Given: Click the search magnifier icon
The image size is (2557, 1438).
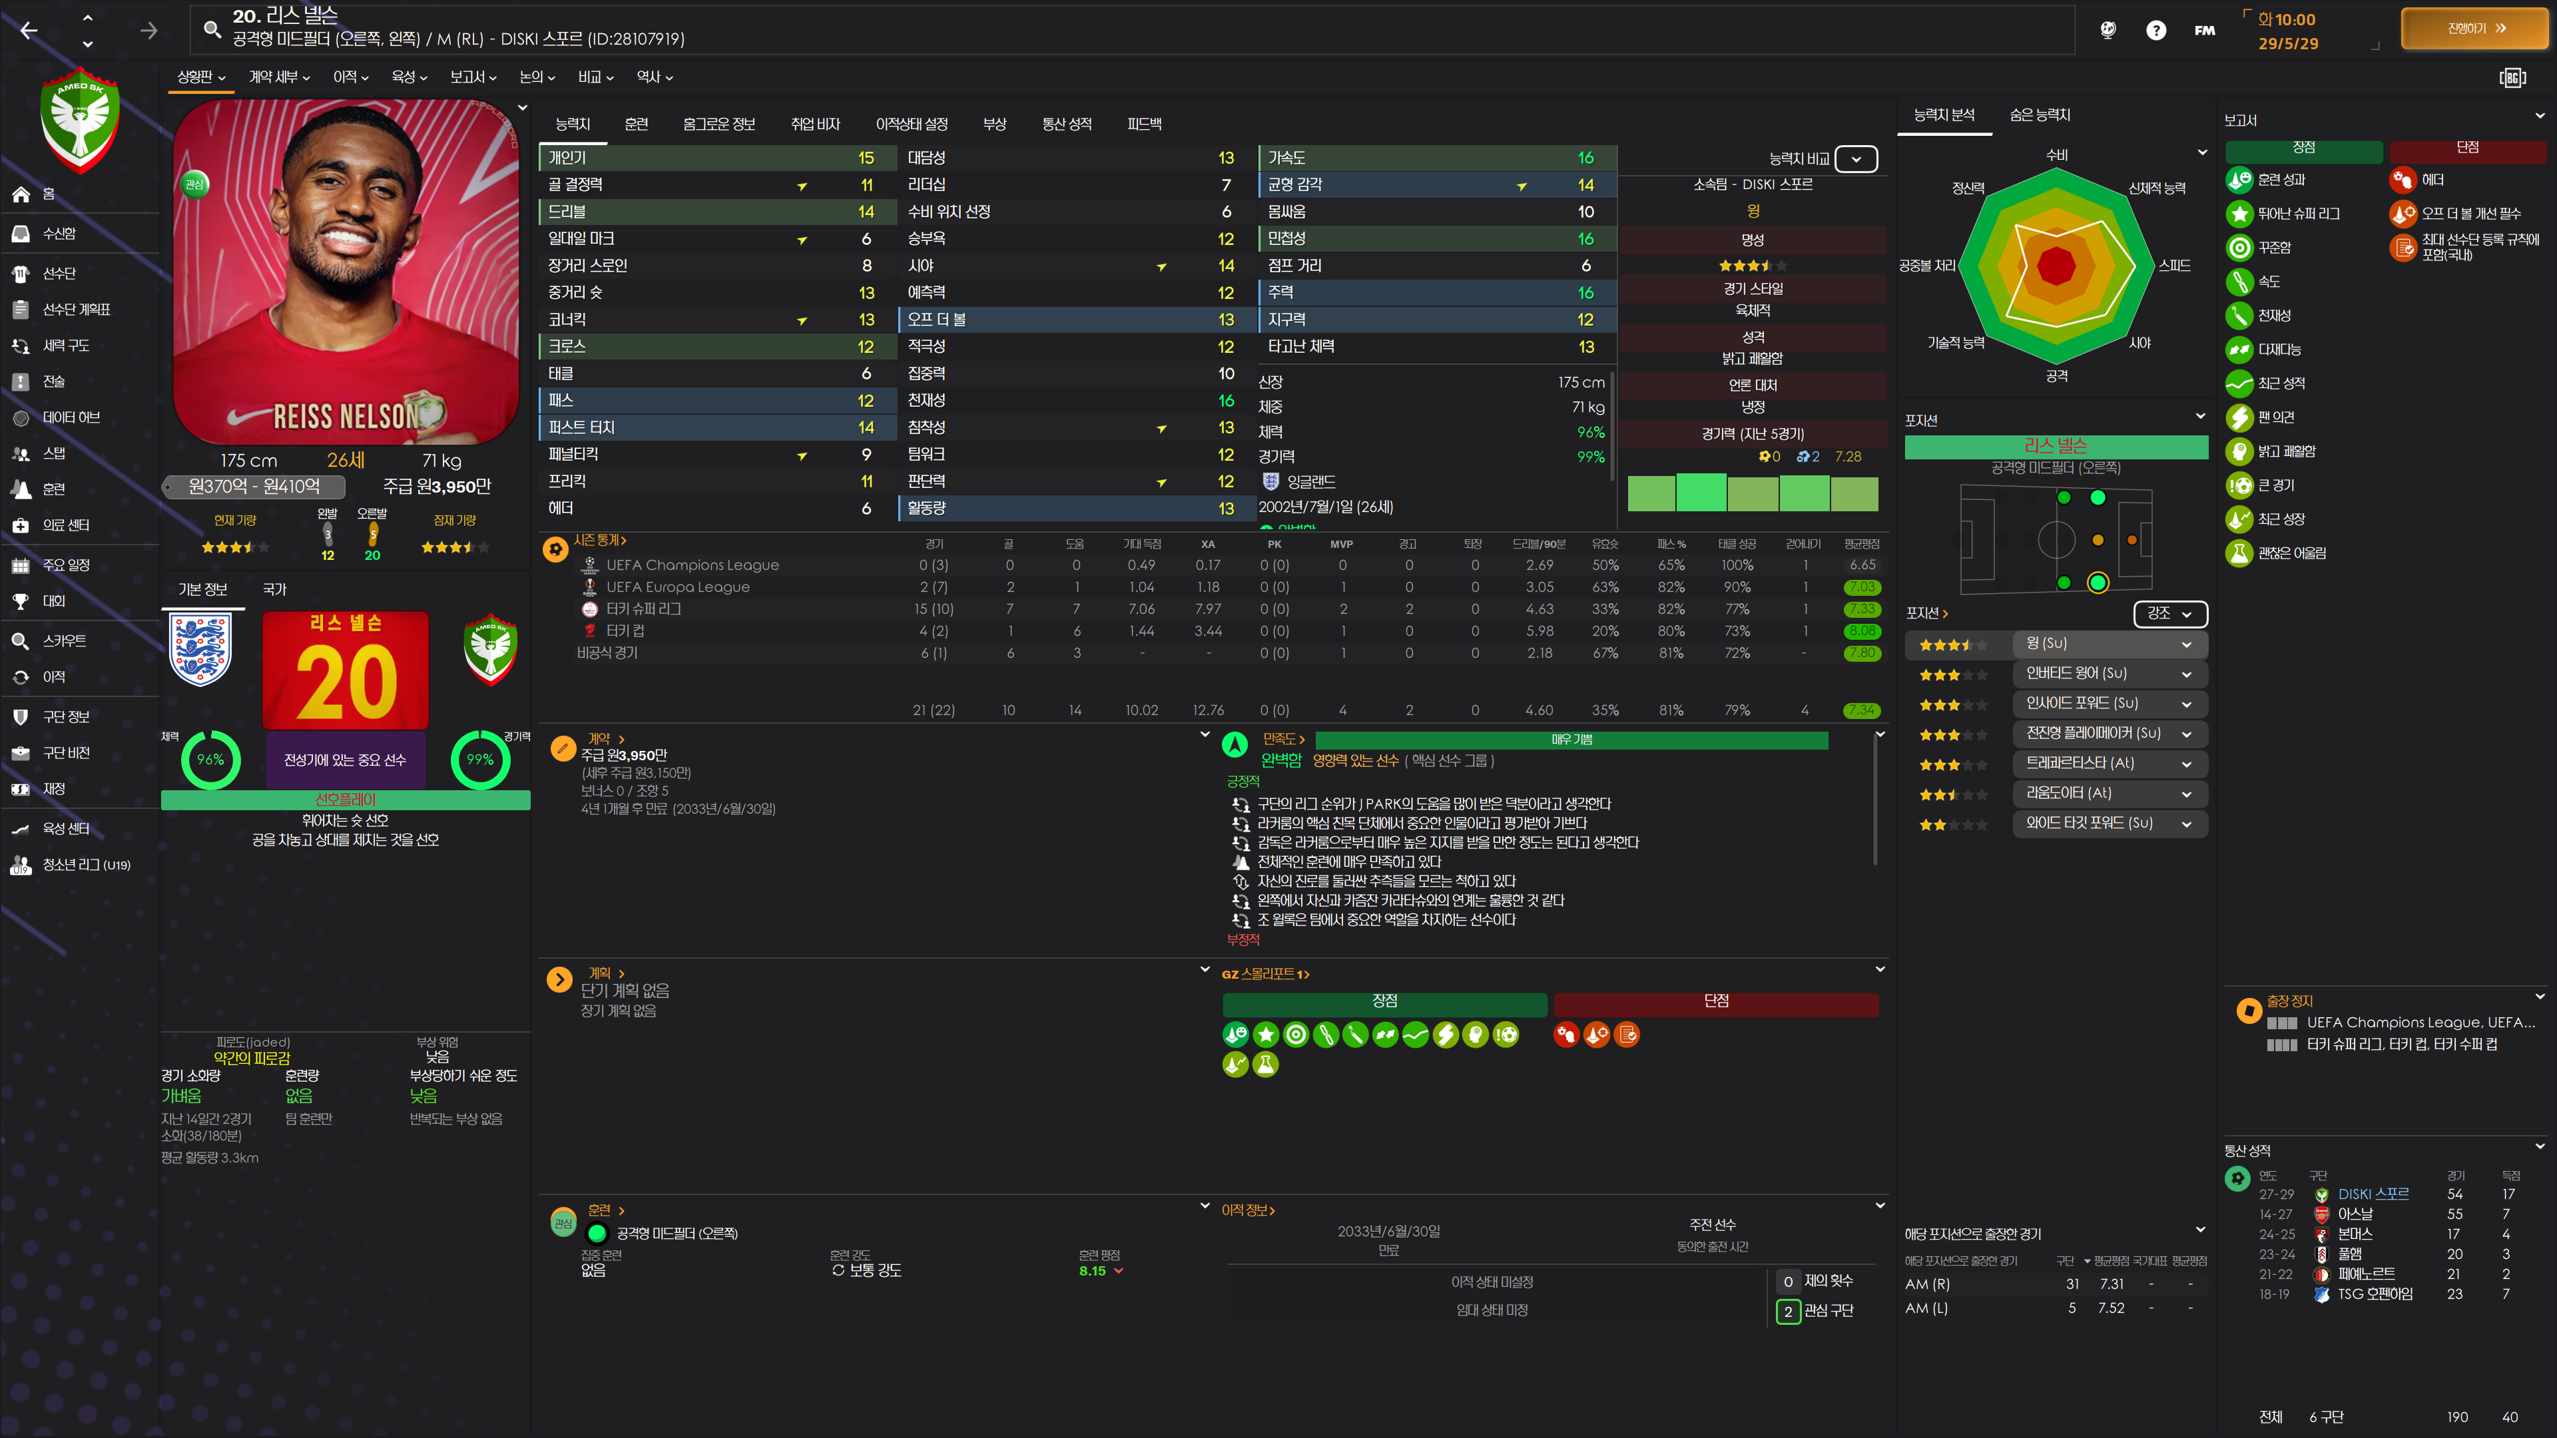Looking at the screenshot, I should coord(212,29).
